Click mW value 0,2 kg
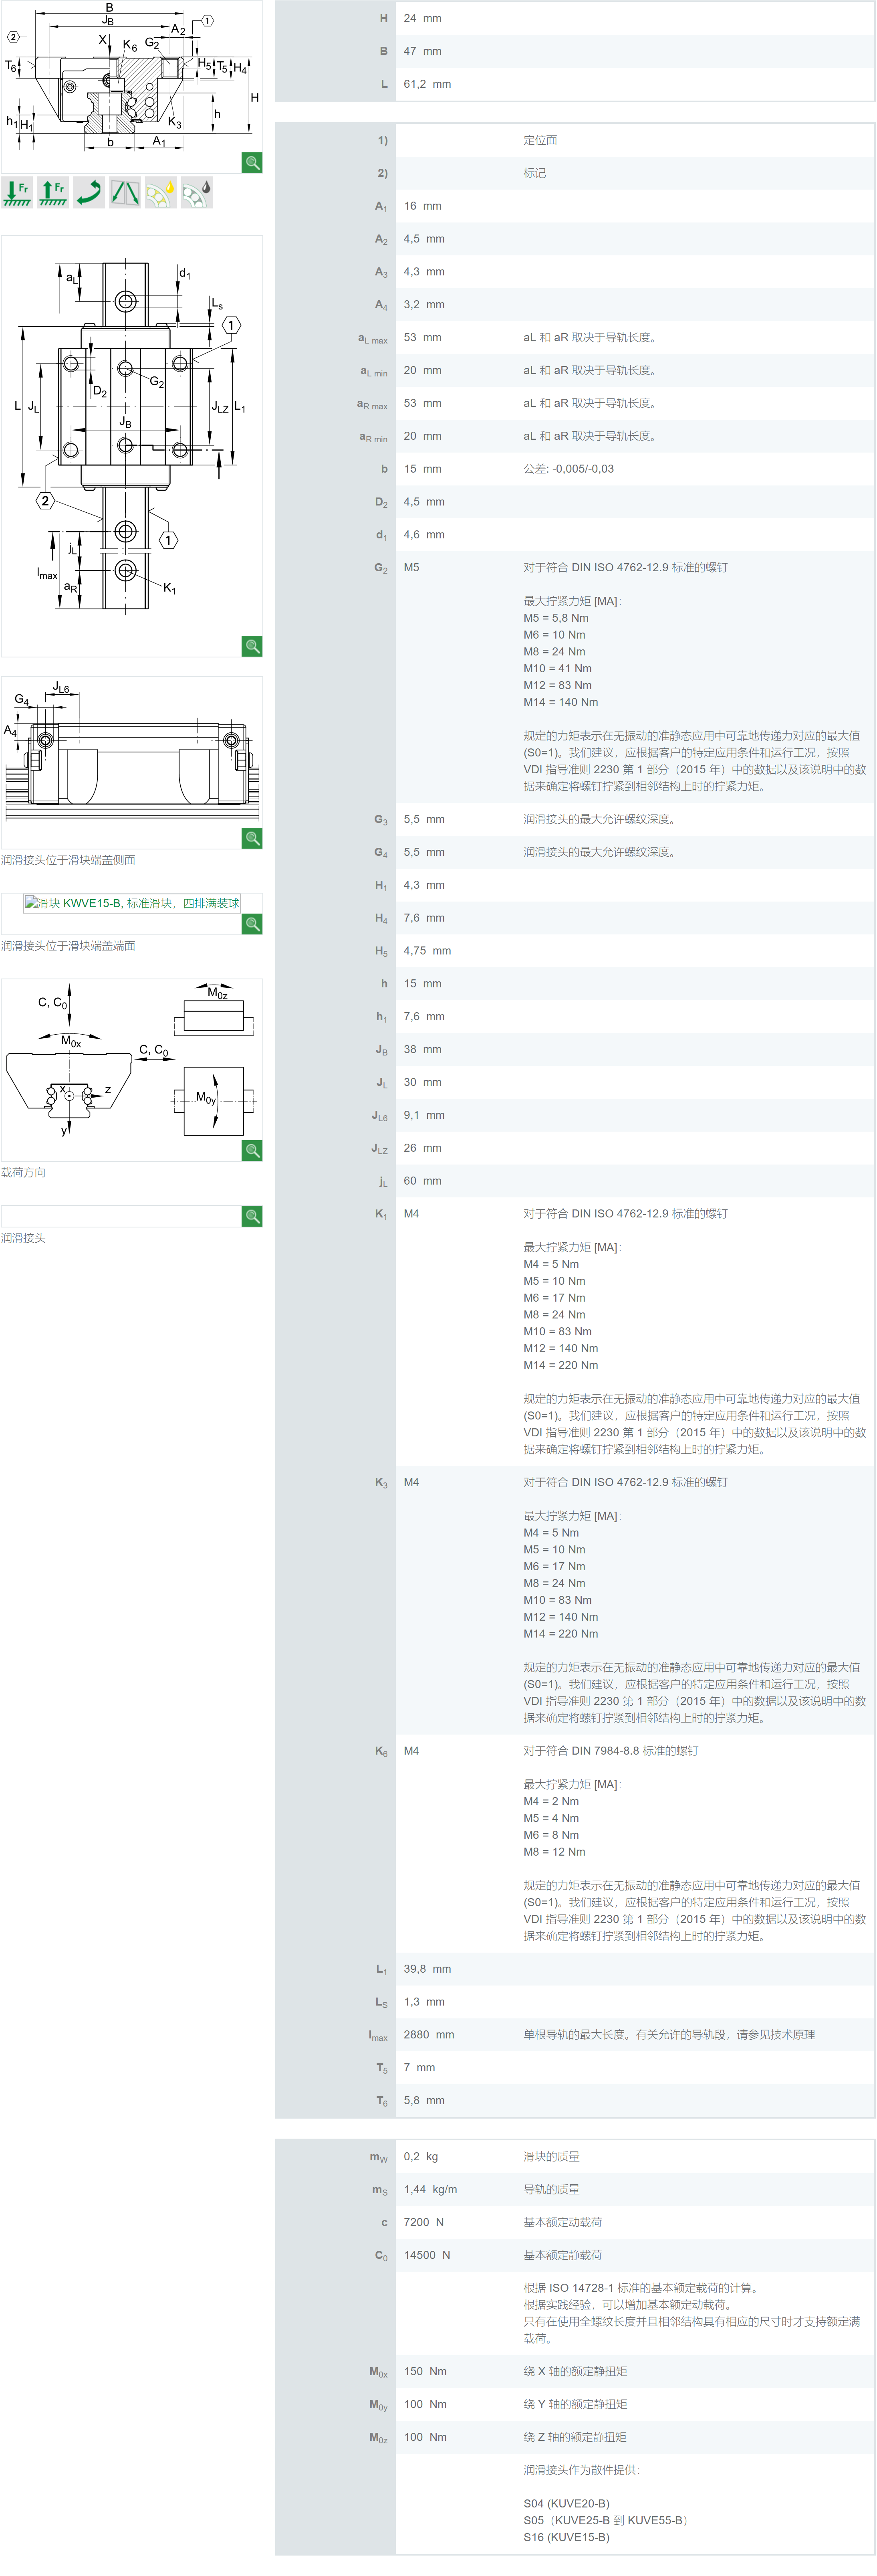Screen dimensions: 877x2576 click(421, 2157)
